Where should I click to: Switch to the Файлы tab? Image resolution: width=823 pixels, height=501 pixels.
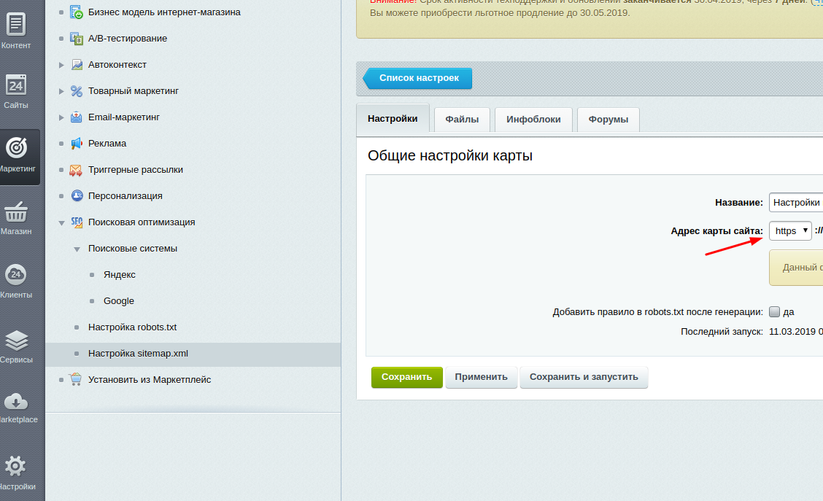(x=461, y=118)
